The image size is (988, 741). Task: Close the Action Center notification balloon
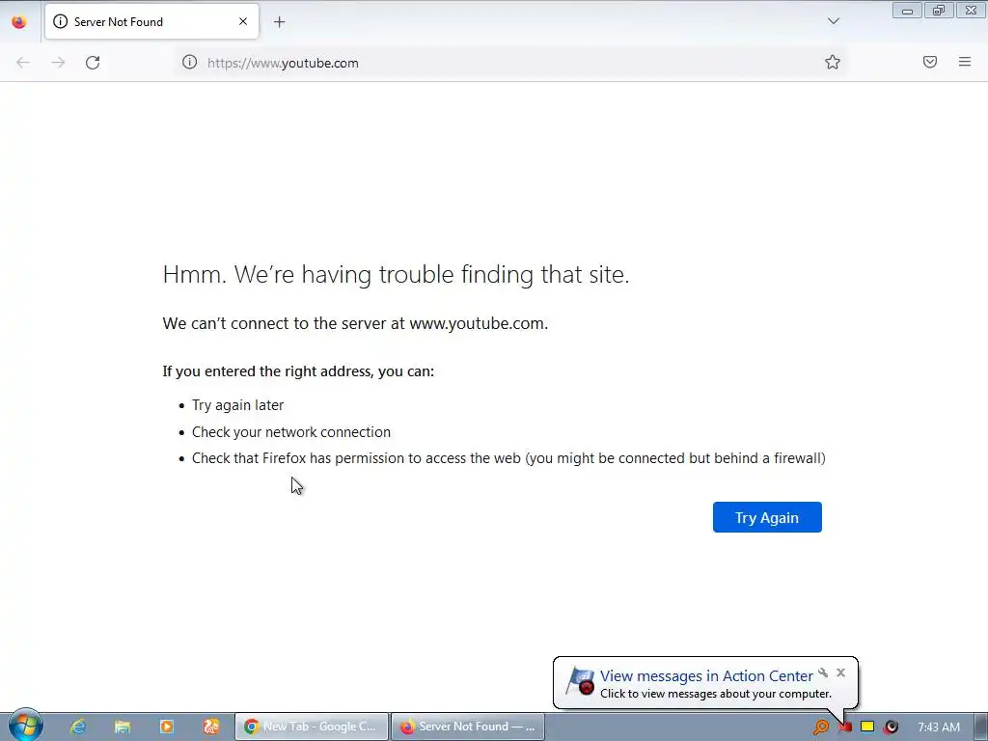840,672
